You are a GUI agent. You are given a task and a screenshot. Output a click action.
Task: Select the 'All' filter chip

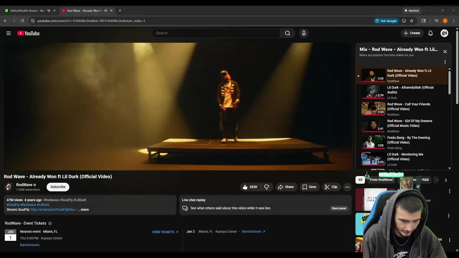(360, 180)
